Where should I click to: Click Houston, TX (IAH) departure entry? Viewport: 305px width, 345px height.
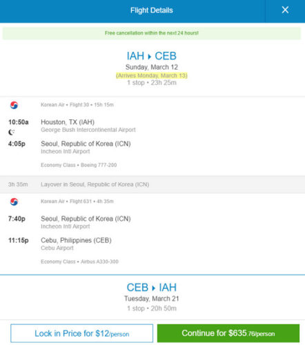tap(68, 122)
